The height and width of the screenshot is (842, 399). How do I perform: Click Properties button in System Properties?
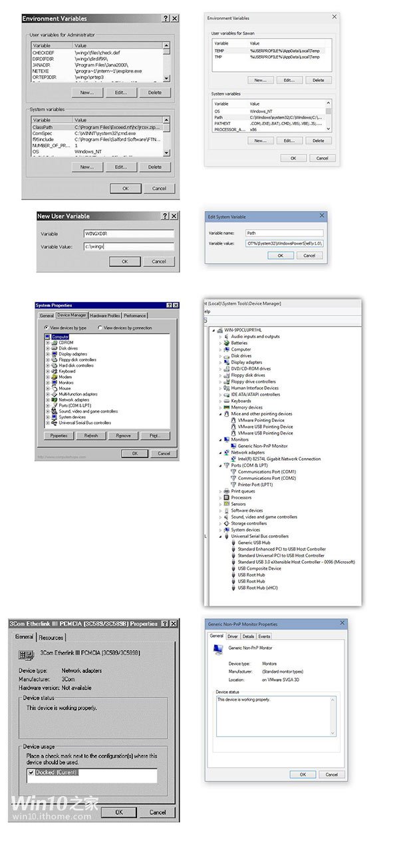(59, 435)
